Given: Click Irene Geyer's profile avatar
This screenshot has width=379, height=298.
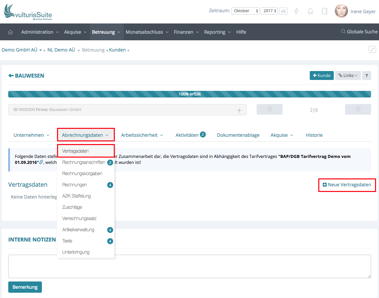Looking at the screenshot, I should pos(341,11).
